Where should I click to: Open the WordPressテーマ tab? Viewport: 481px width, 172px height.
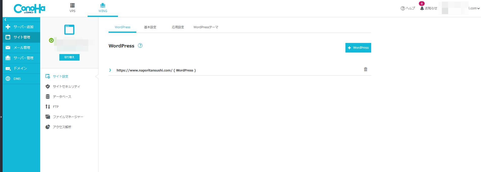[x=206, y=27]
